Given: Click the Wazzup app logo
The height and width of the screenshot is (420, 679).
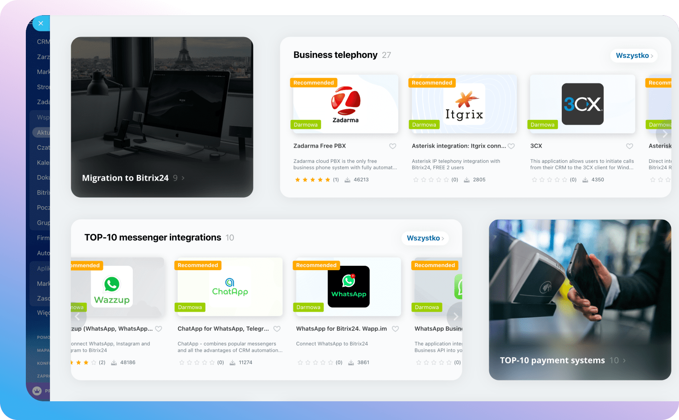Looking at the screenshot, I should pyautogui.click(x=112, y=287).
